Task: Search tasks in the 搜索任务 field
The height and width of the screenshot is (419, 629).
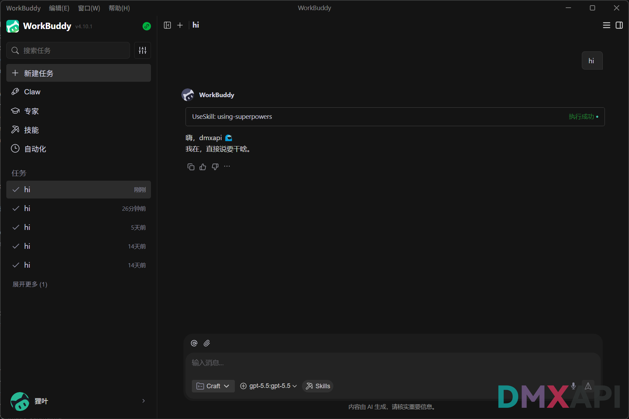Action: tap(68, 50)
